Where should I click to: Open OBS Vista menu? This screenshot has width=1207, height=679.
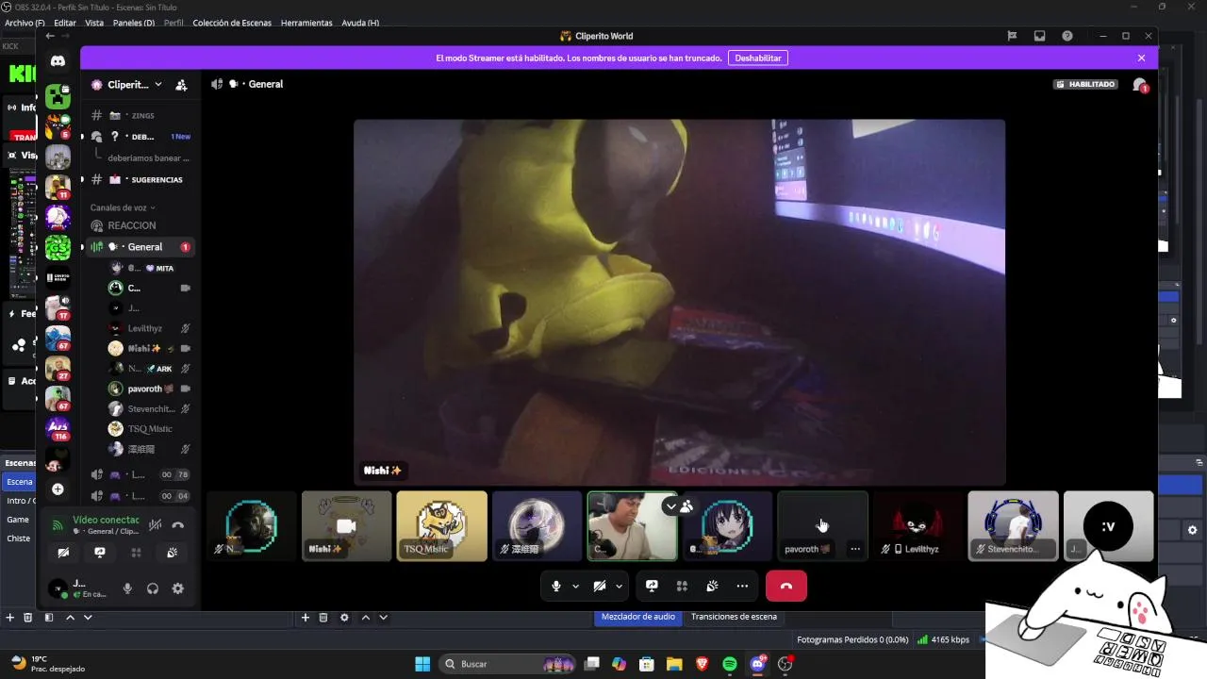click(x=94, y=23)
